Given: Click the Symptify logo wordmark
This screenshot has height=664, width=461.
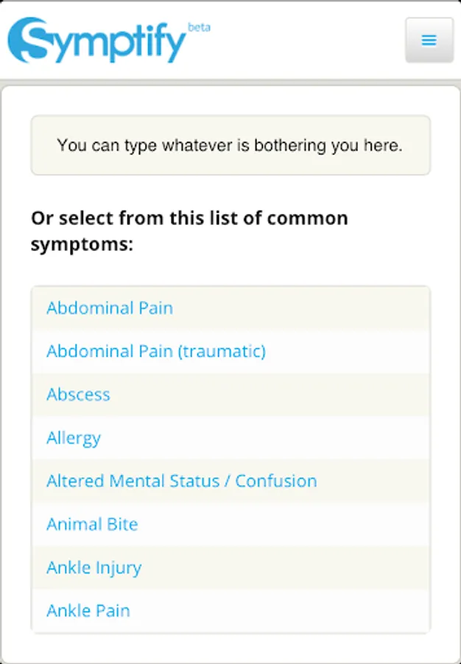Looking at the screenshot, I should (x=110, y=43).
